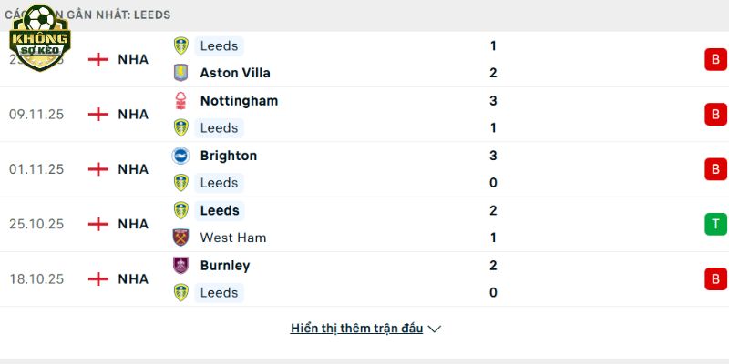Click the Aston Villa club crest icon

[180, 73]
